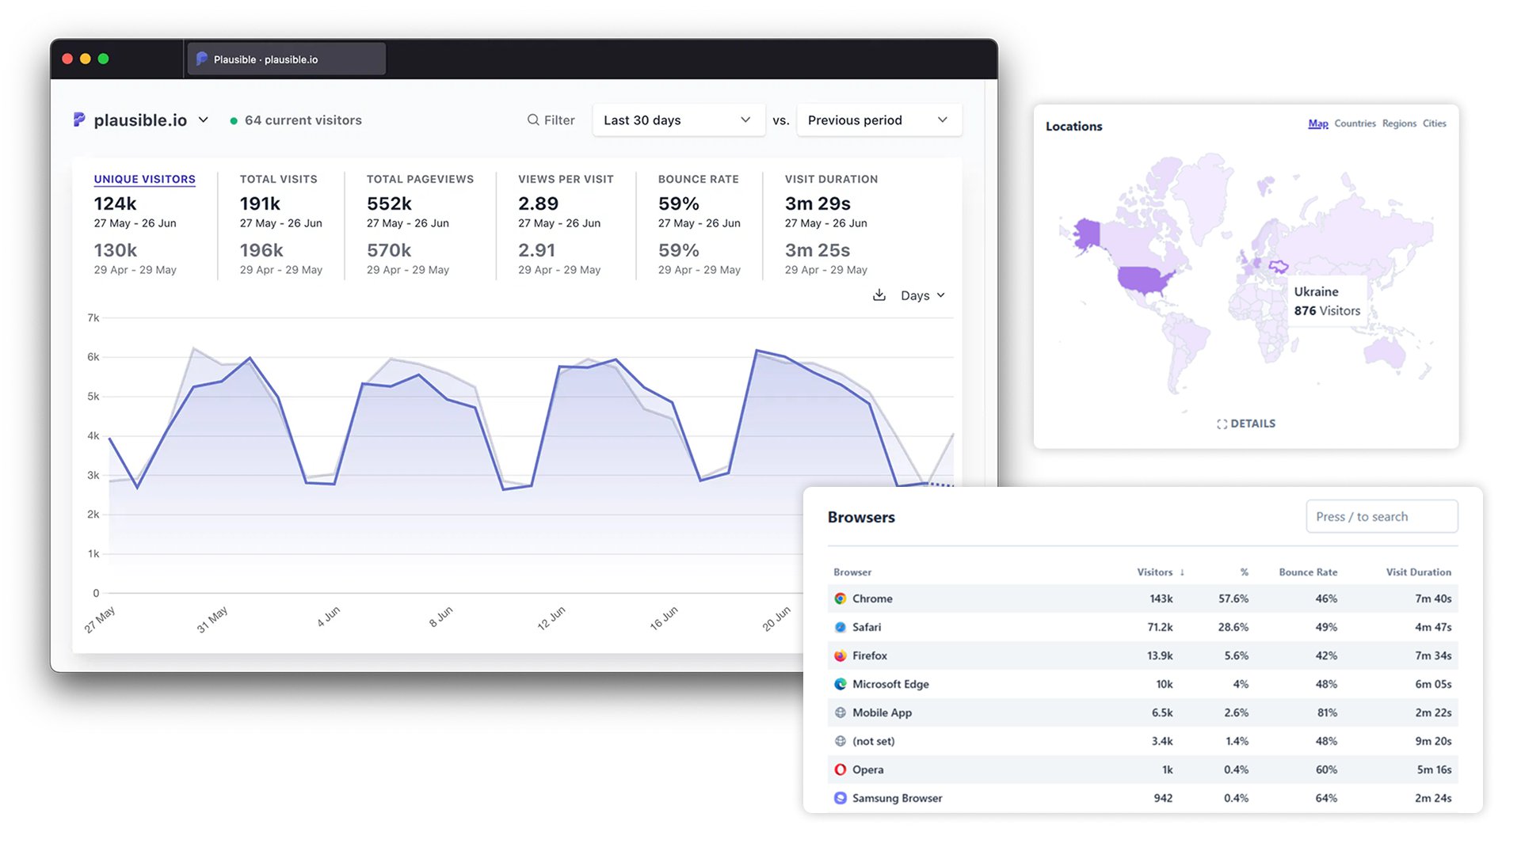Click the chart export download icon

tap(879, 294)
